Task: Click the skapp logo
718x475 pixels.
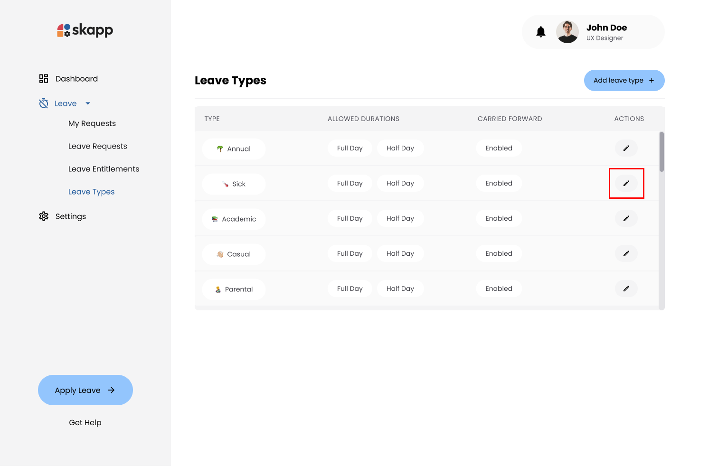Action: tap(85, 30)
